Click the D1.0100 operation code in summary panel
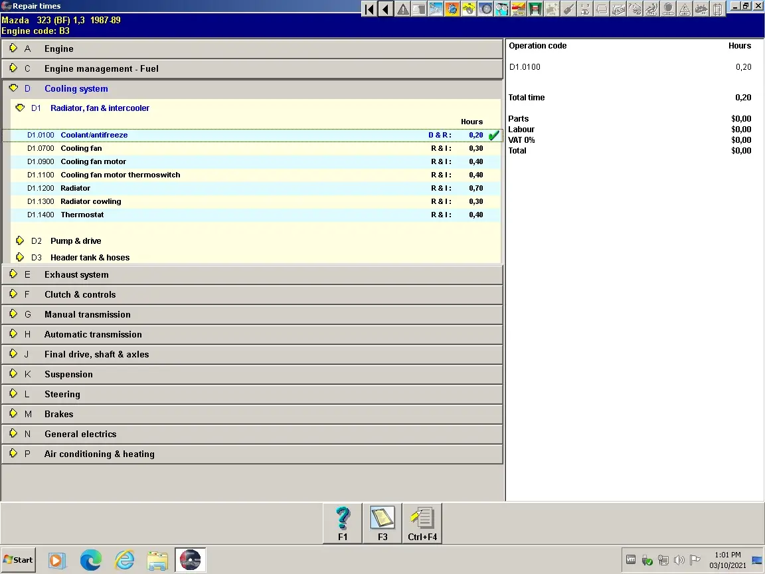This screenshot has height=574, width=765. point(525,67)
